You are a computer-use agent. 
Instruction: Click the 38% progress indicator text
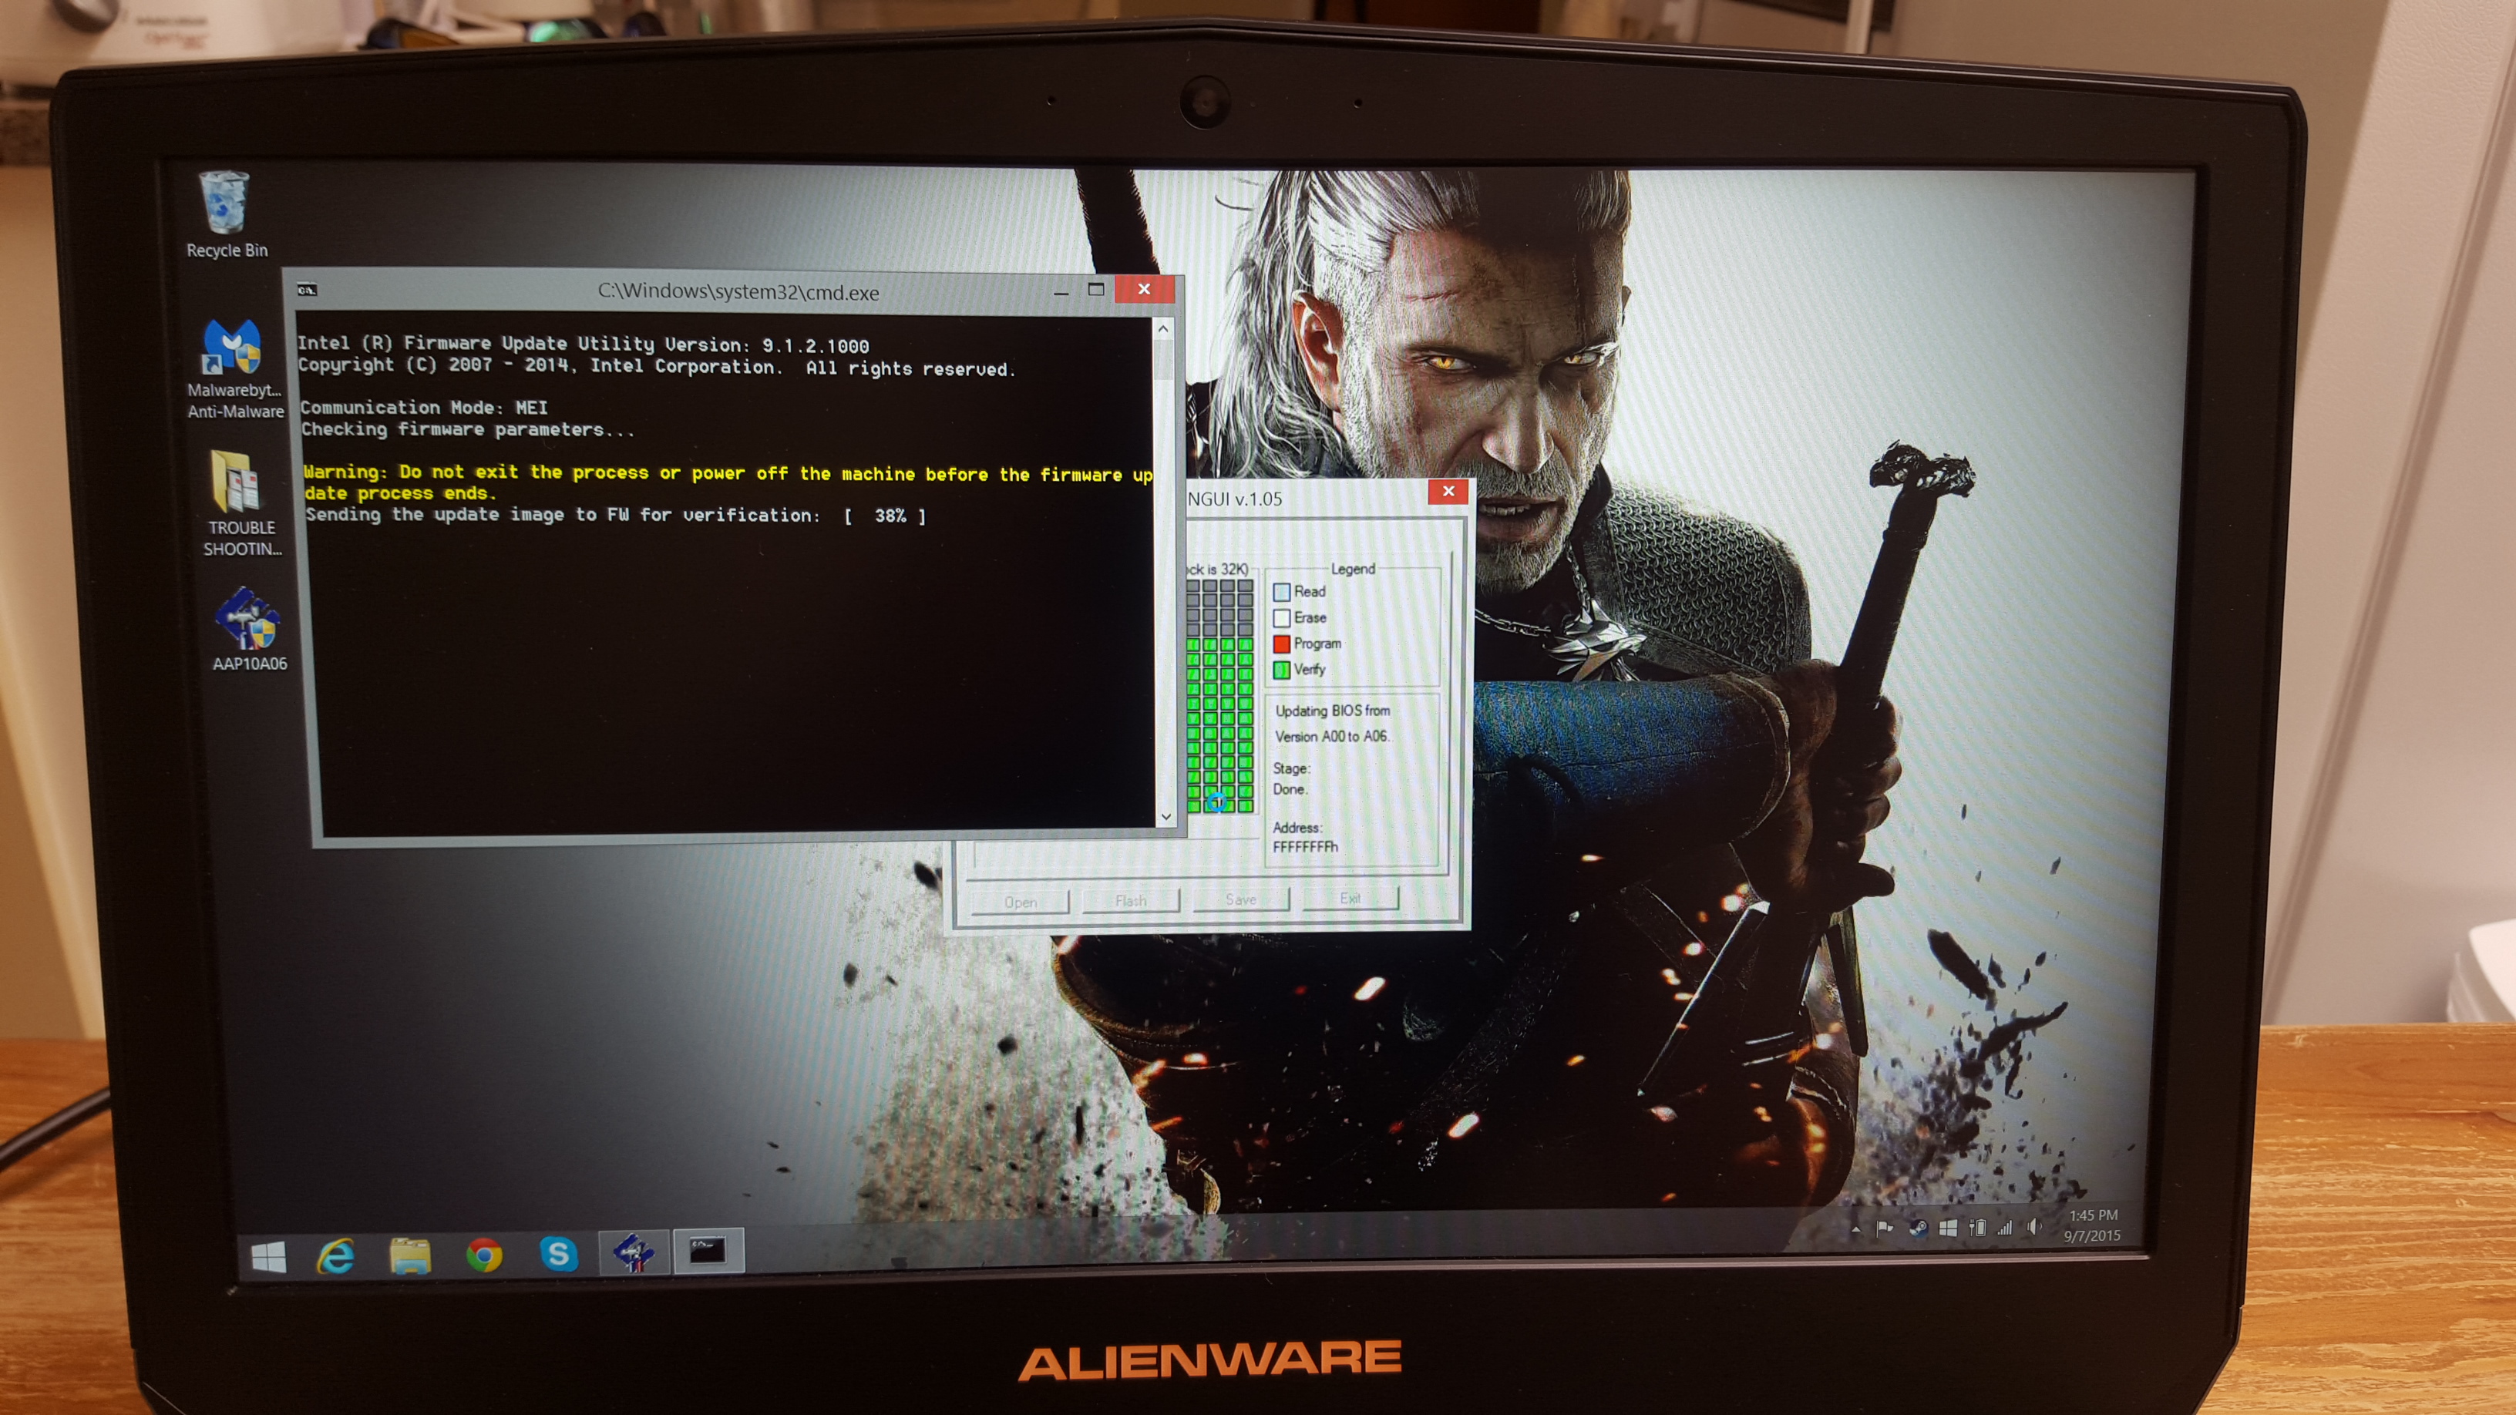click(x=886, y=516)
